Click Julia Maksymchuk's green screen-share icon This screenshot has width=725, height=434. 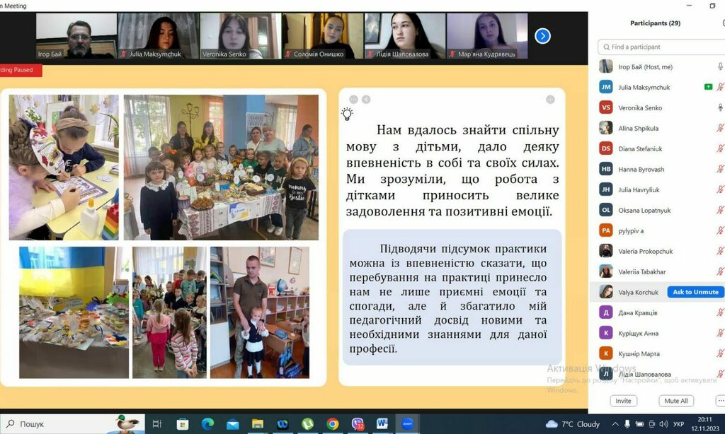point(708,87)
